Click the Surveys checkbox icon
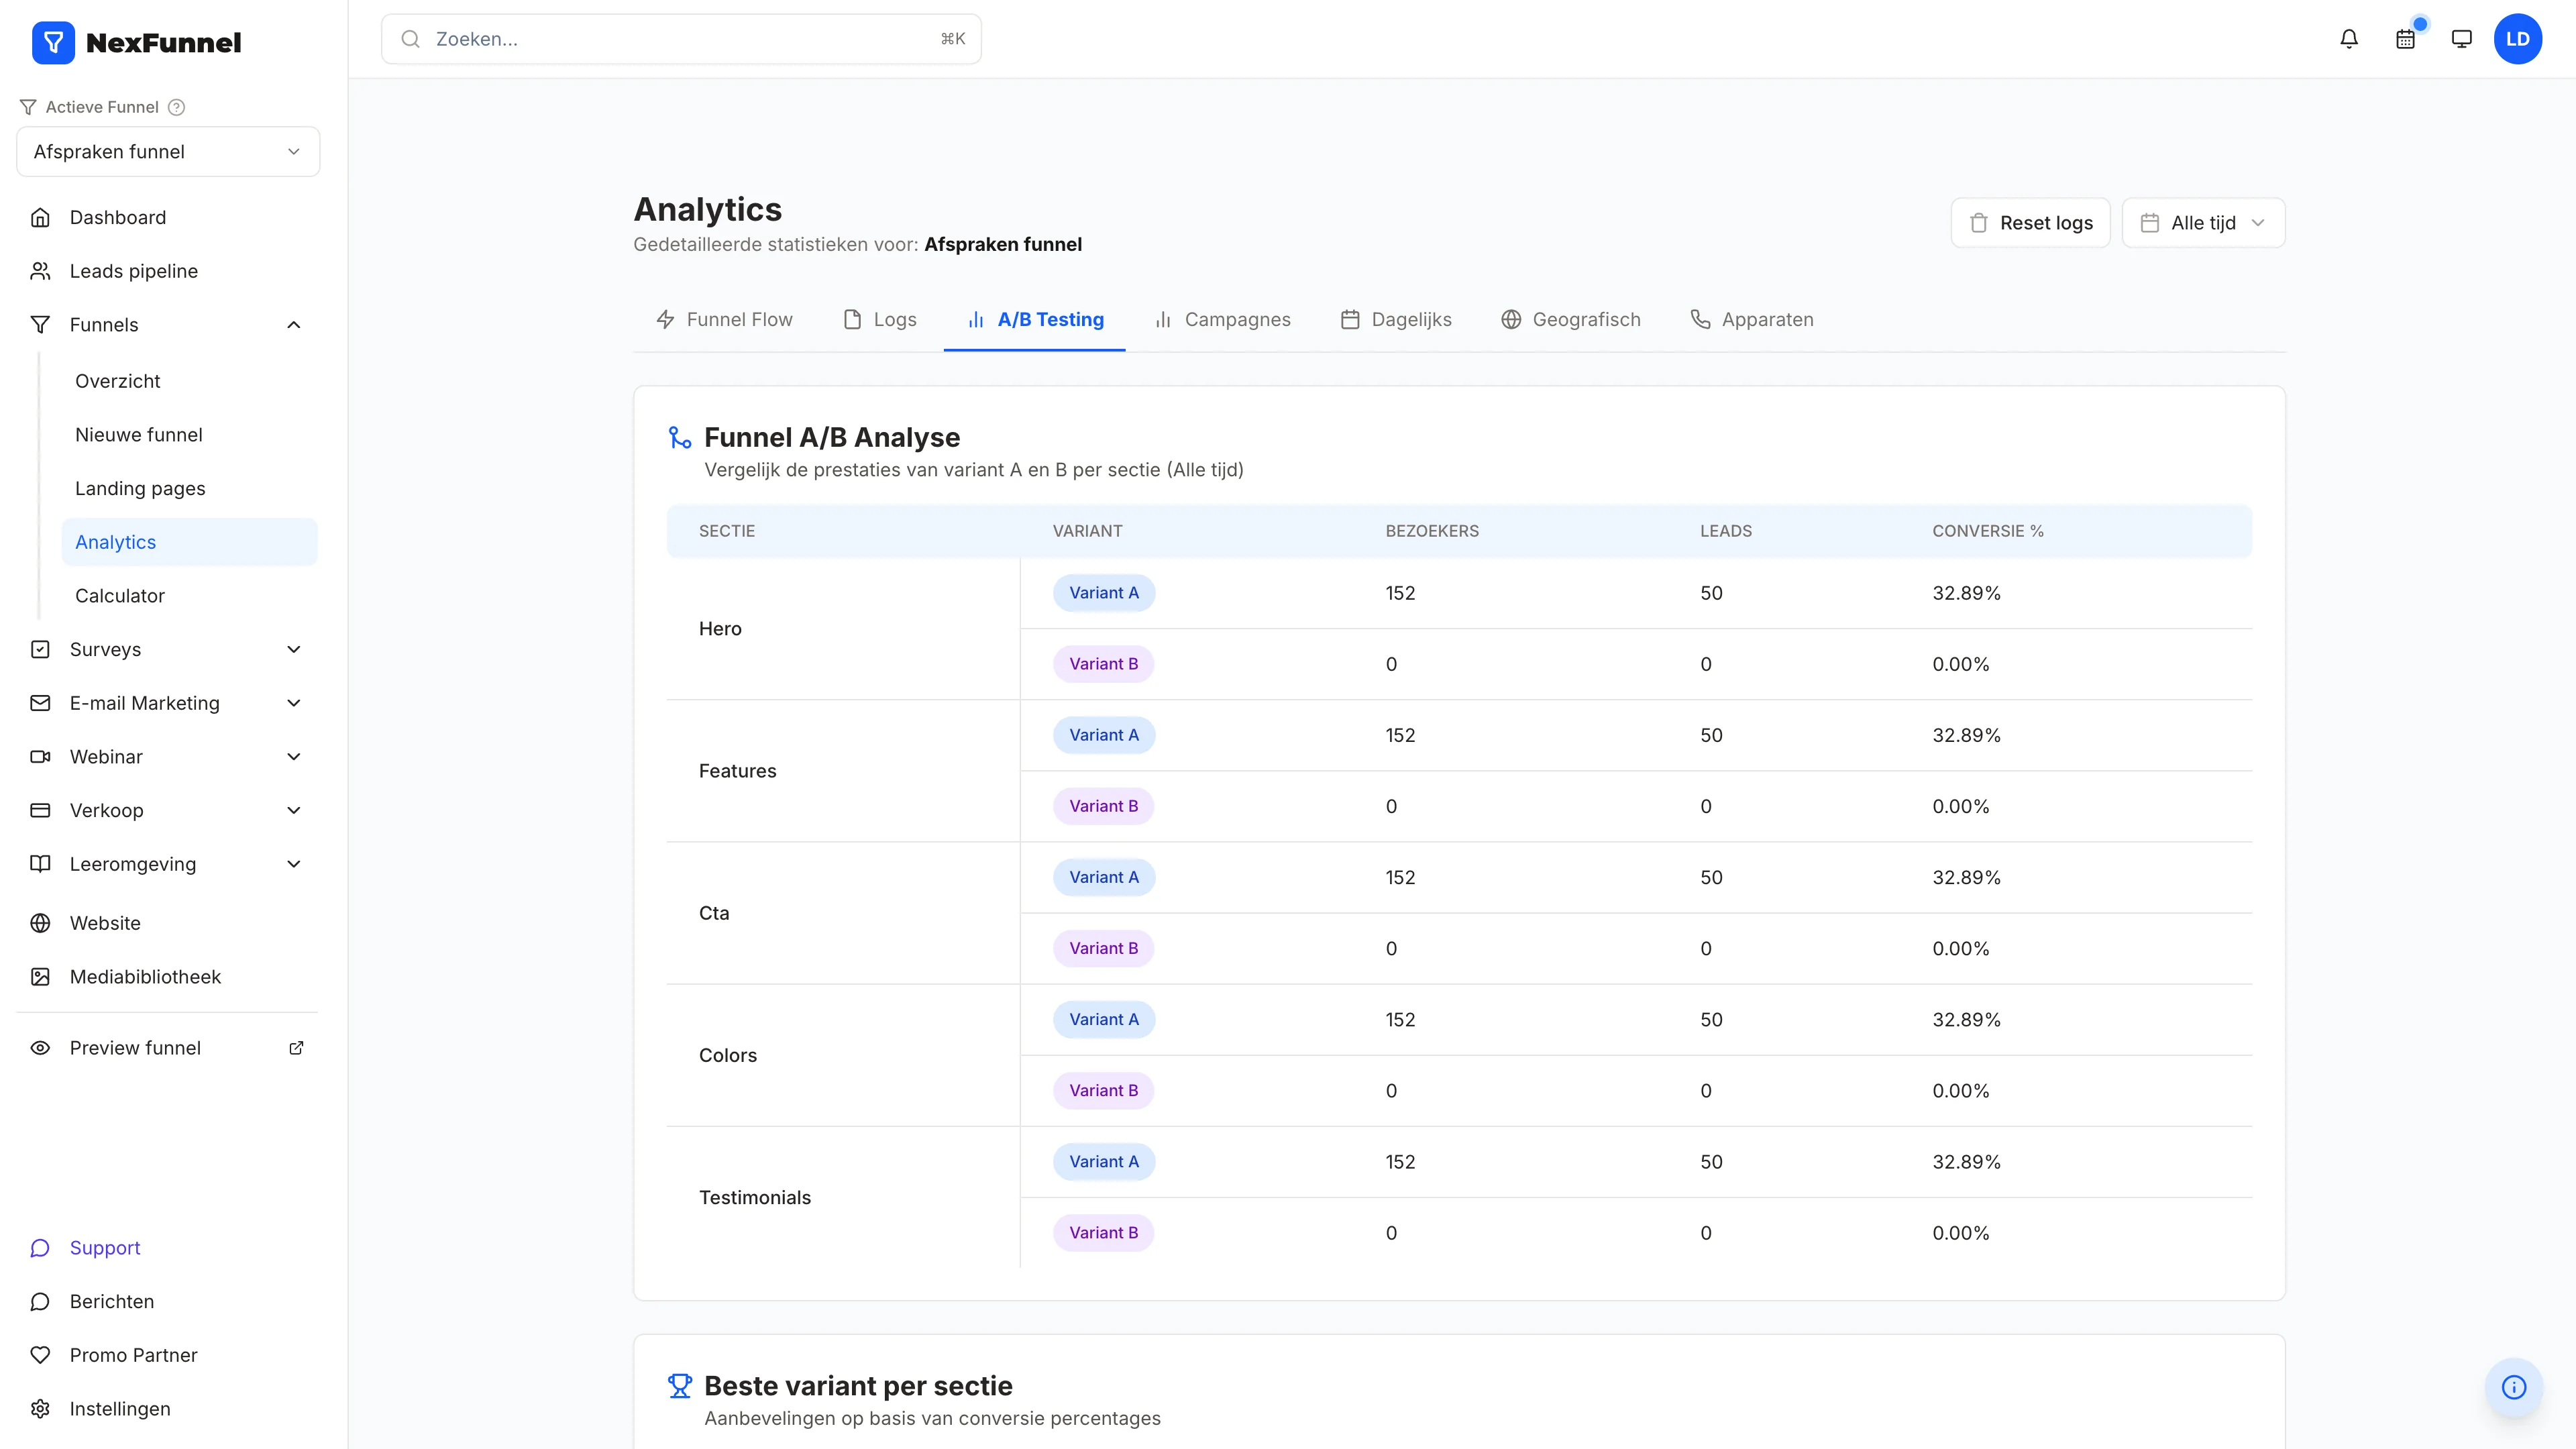The image size is (2576, 1449). [x=40, y=649]
